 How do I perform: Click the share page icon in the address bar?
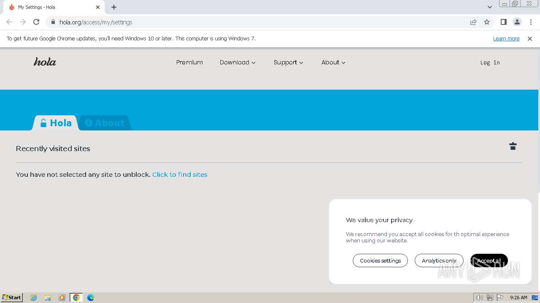tap(473, 22)
